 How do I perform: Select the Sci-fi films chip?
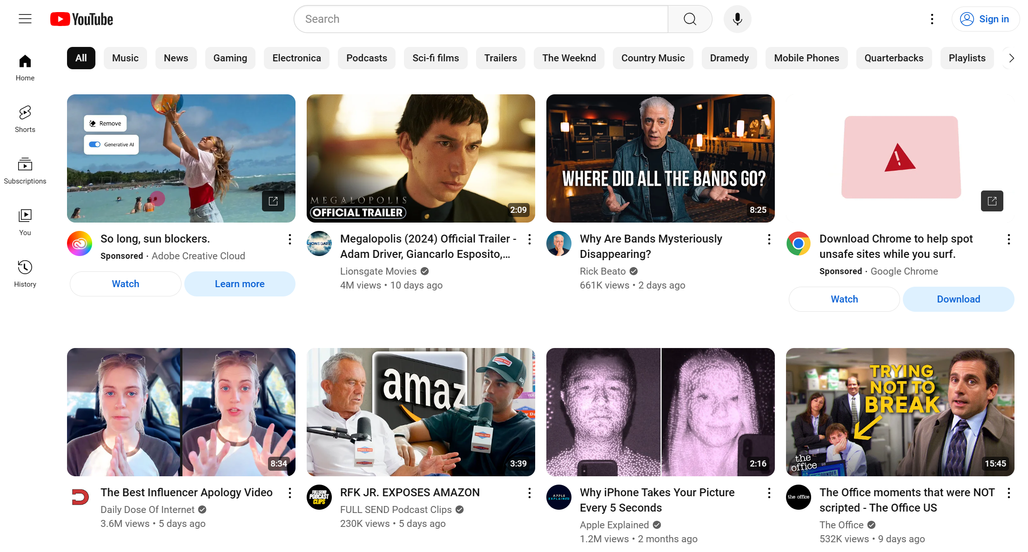click(435, 58)
